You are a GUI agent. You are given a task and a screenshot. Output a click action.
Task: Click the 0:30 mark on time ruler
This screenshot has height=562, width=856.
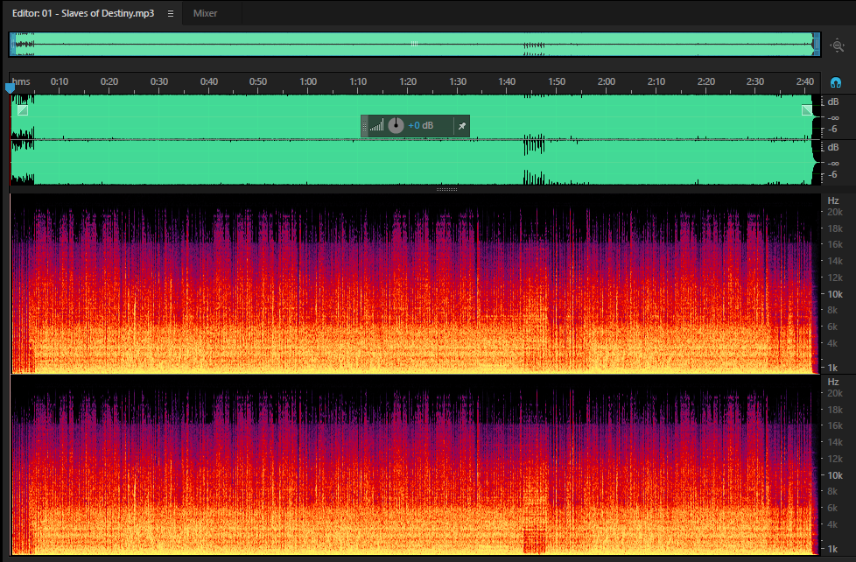[159, 82]
